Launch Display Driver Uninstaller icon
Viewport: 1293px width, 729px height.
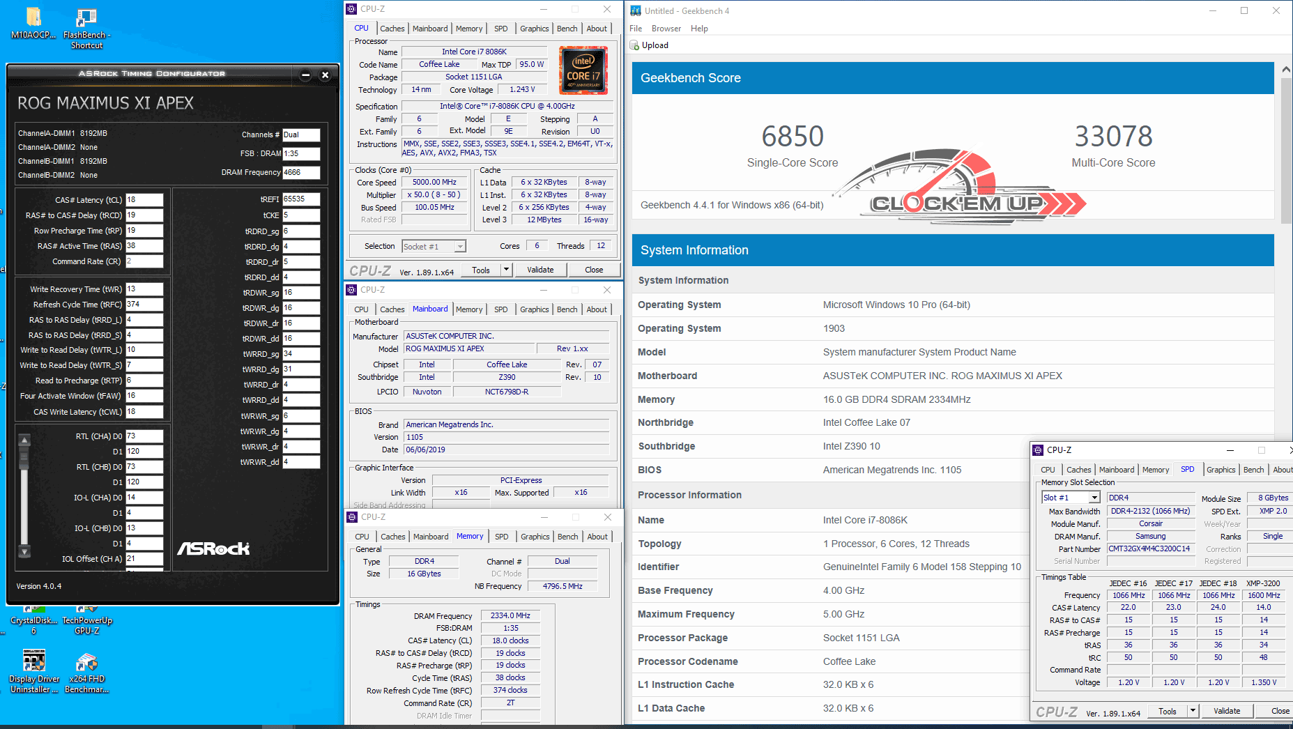33,661
